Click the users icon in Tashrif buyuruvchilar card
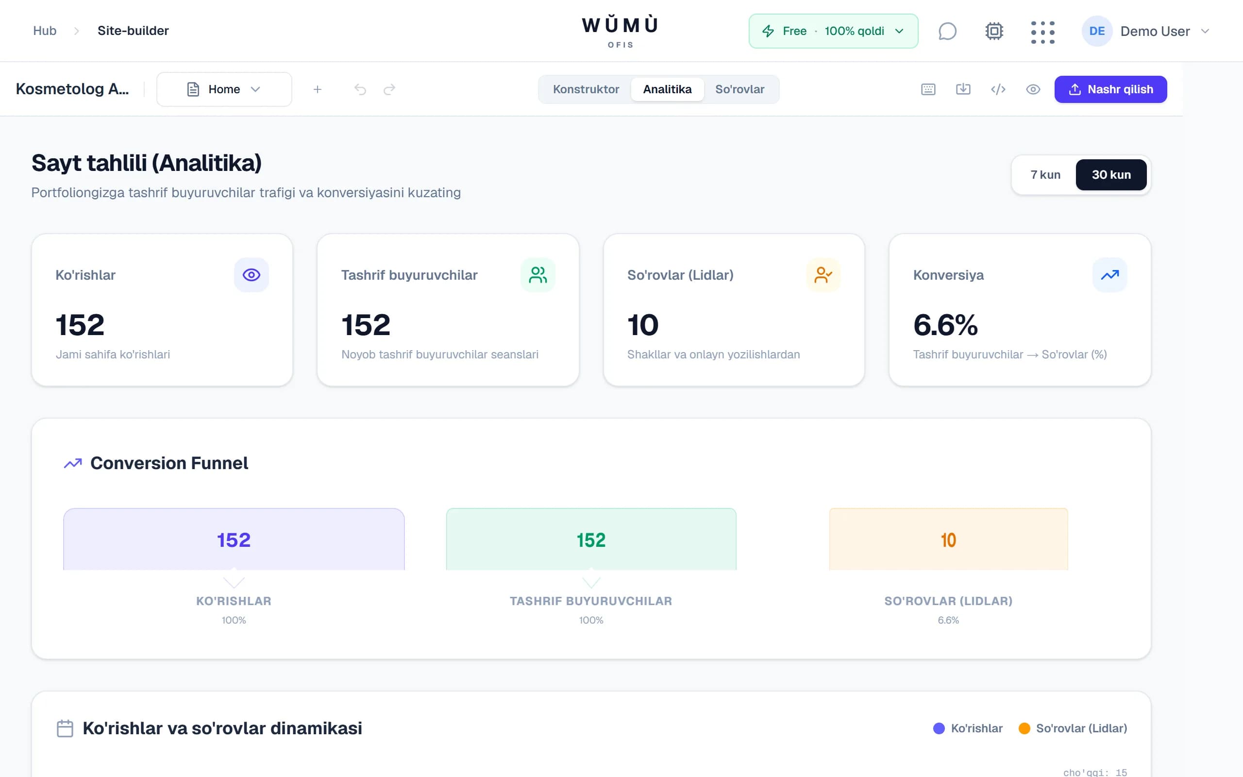The image size is (1243, 777). [x=538, y=275]
